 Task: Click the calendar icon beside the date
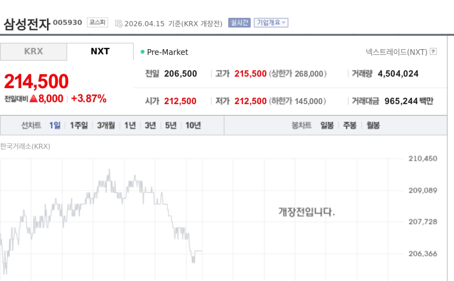(x=118, y=23)
